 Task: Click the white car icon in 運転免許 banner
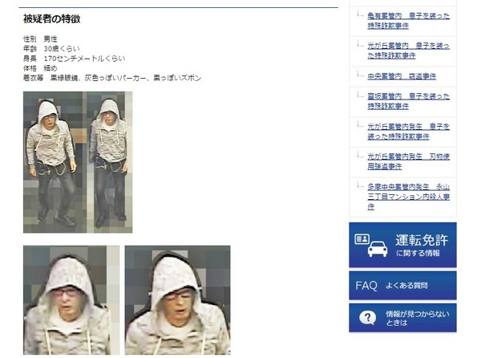[378, 249]
